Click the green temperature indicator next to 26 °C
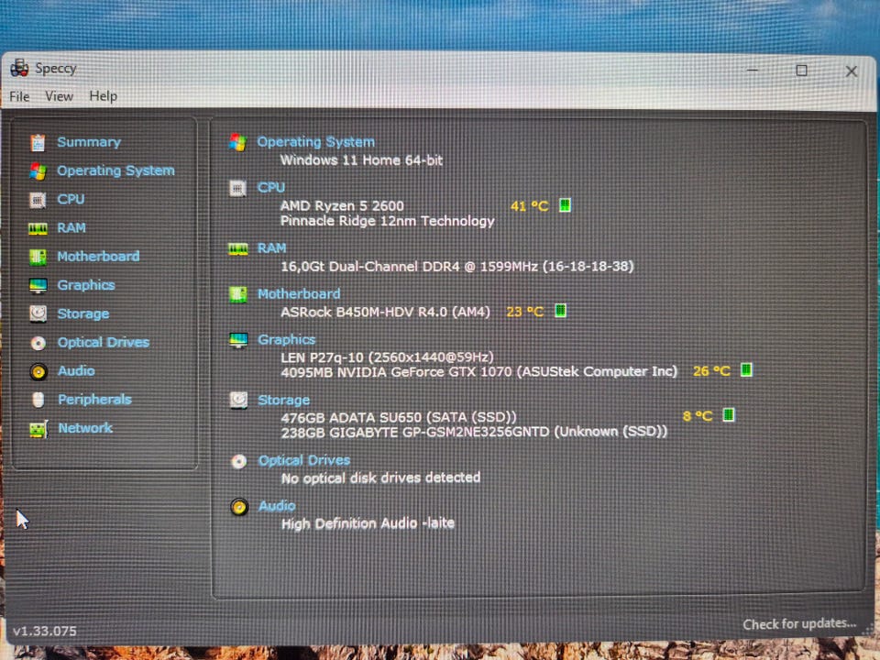880x660 pixels. coord(746,369)
